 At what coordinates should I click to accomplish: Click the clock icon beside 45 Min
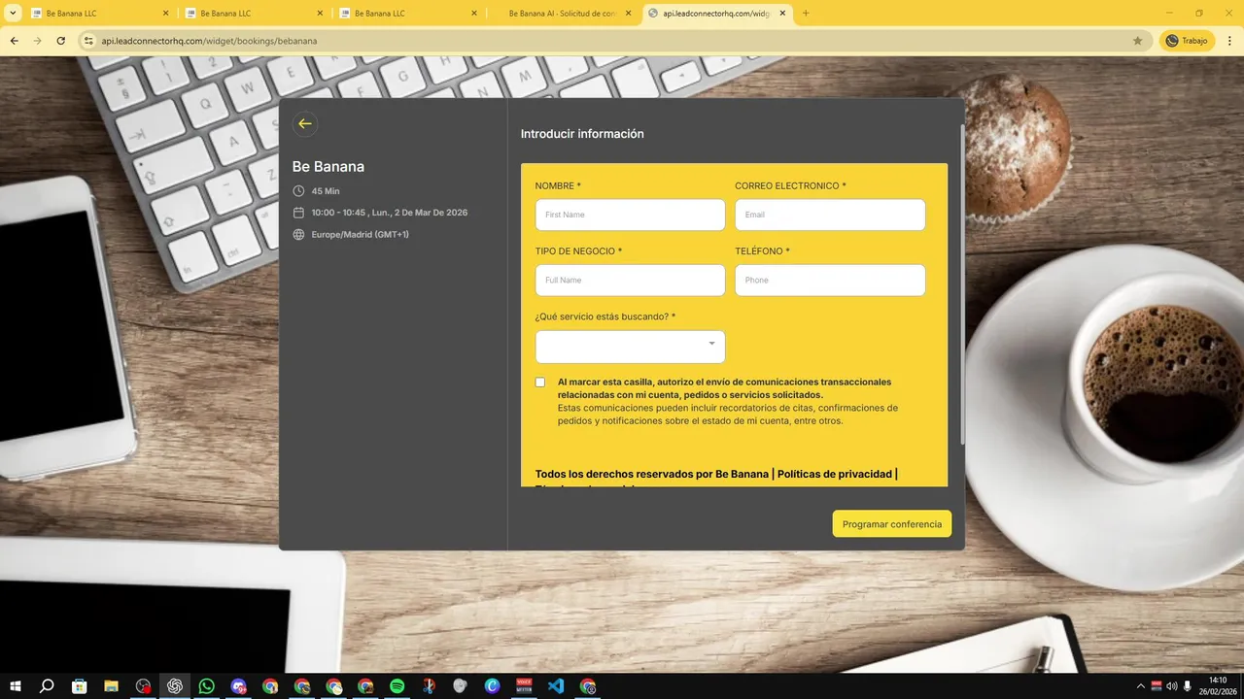pos(298,191)
